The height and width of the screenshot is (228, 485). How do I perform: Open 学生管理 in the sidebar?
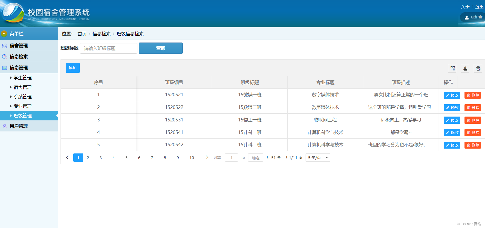(23, 78)
